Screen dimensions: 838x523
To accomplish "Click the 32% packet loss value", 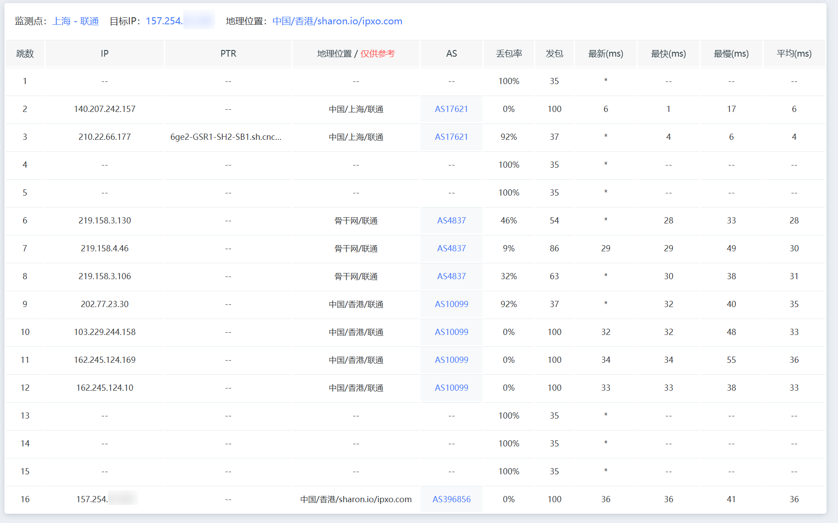I will tap(509, 276).
